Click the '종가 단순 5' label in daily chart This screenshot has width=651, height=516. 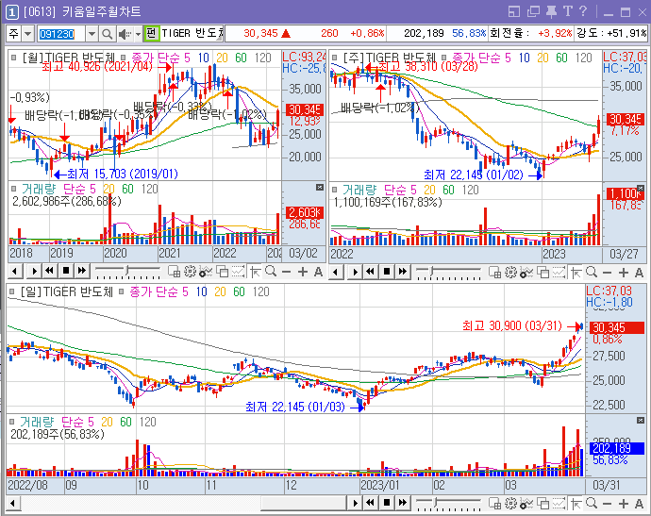click(x=159, y=291)
